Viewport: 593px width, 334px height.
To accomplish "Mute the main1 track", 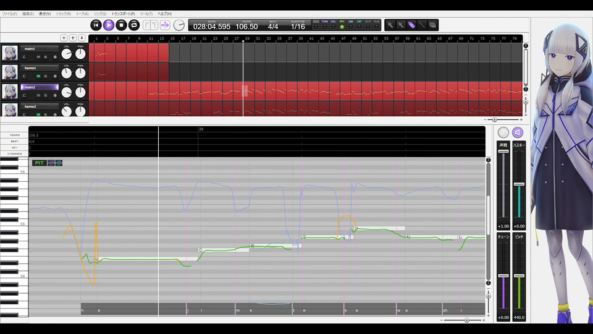I will click(38, 57).
